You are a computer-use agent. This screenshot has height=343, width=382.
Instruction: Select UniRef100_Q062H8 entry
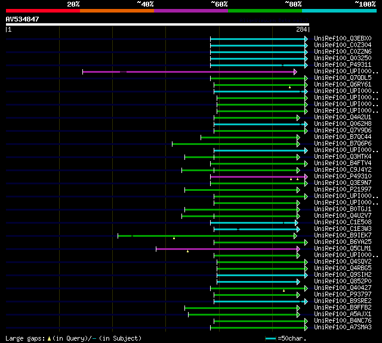[x=343, y=124]
